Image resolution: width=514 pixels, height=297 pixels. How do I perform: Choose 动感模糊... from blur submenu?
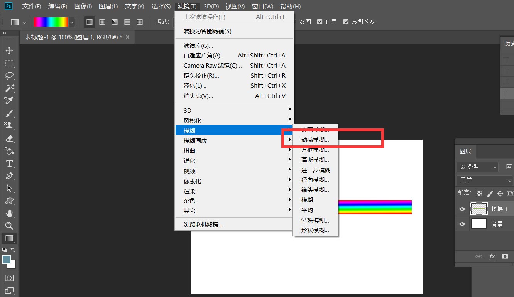tap(315, 140)
